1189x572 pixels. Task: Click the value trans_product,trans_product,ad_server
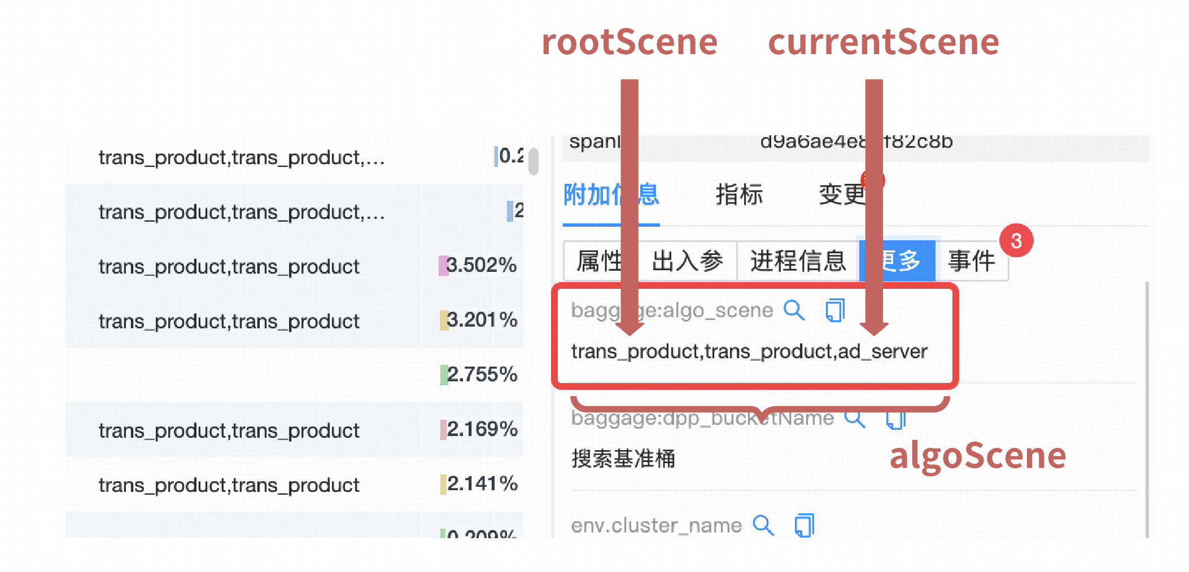click(x=749, y=351)
